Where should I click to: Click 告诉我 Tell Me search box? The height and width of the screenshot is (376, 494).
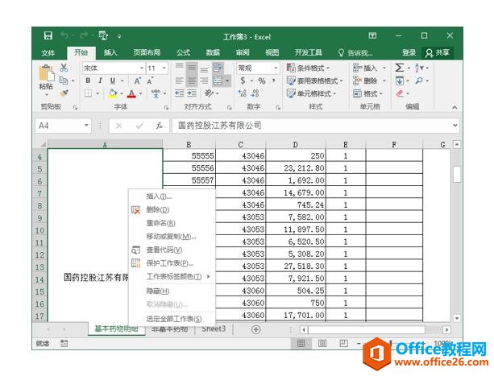click(x=355, y=53)
